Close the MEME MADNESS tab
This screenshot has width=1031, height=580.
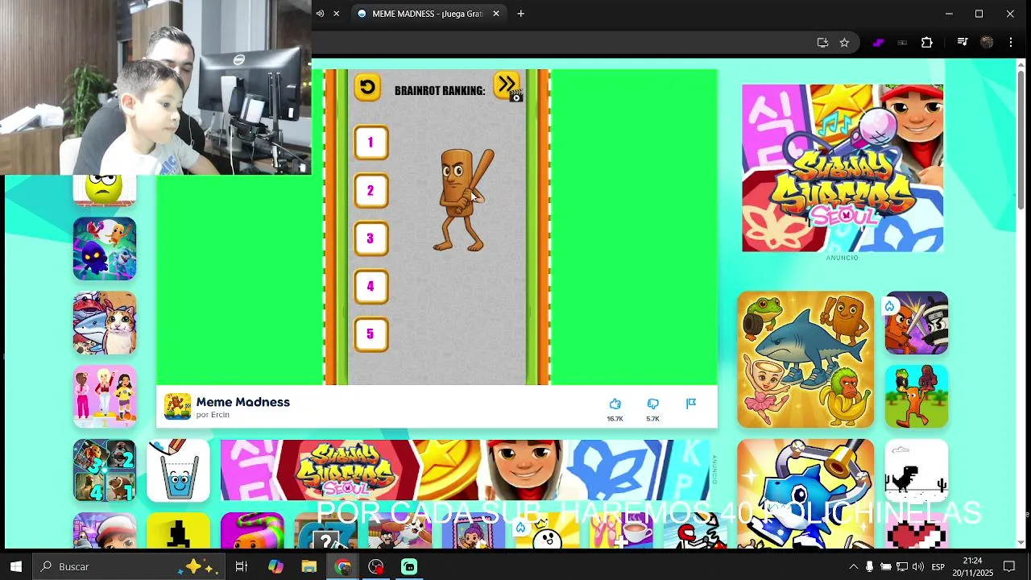pyautogui.click(x=496, y=14)
